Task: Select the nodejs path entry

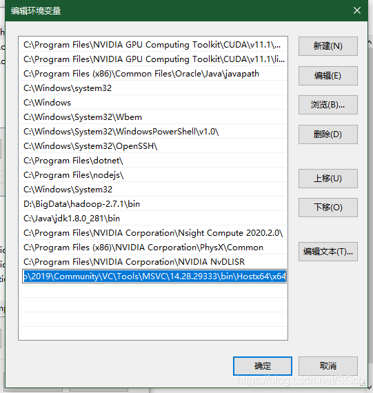Action: pos(153,175)
